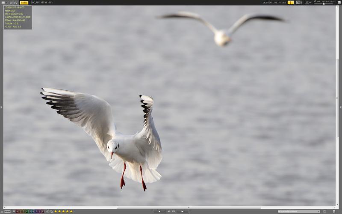Click the horizontal scrollbar left arrow
Screen dimensions: 342x214
(x=5, y=208)
